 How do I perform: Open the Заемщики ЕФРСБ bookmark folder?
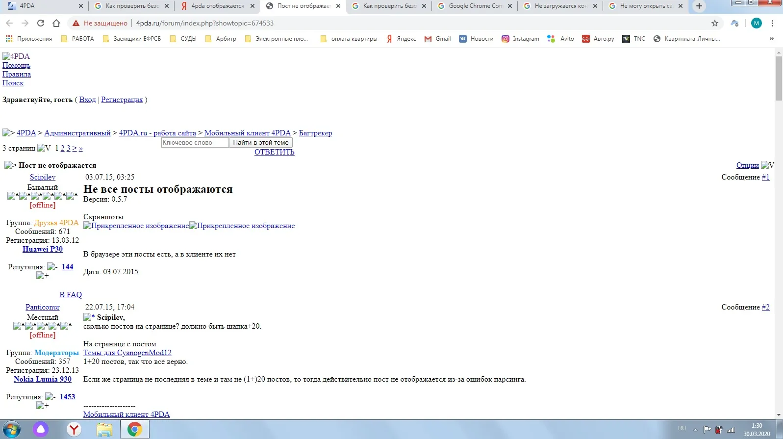point(131,39)
